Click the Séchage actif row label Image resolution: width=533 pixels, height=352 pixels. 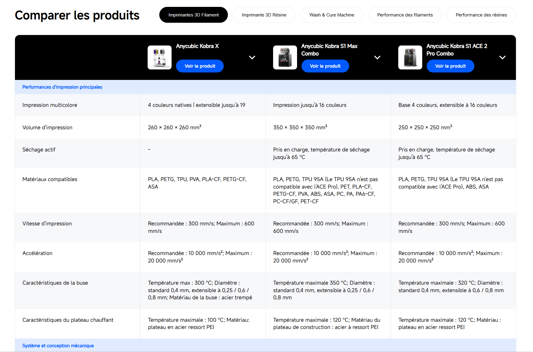pos(39,150)
